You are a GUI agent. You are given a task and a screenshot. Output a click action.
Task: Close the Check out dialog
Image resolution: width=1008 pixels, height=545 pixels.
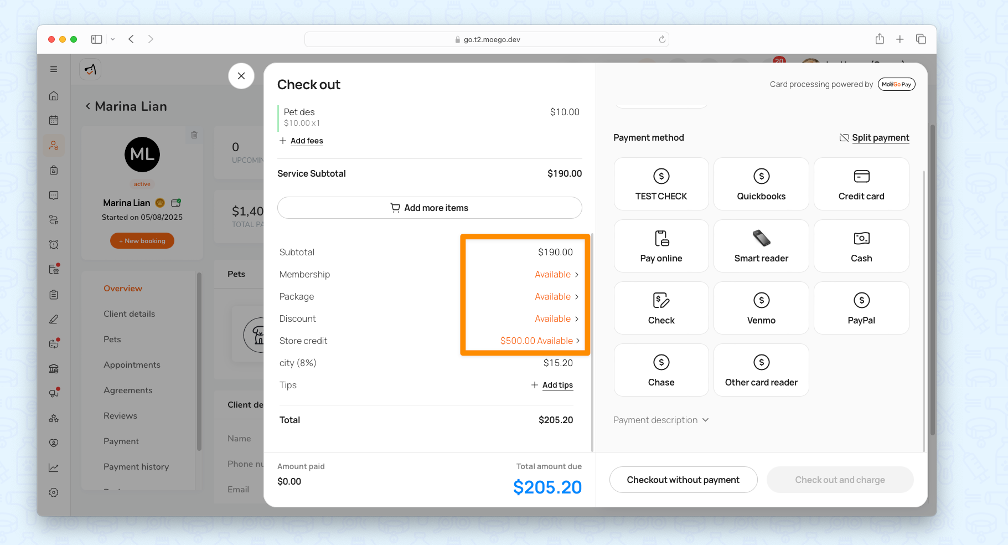(x=241, y=76)
